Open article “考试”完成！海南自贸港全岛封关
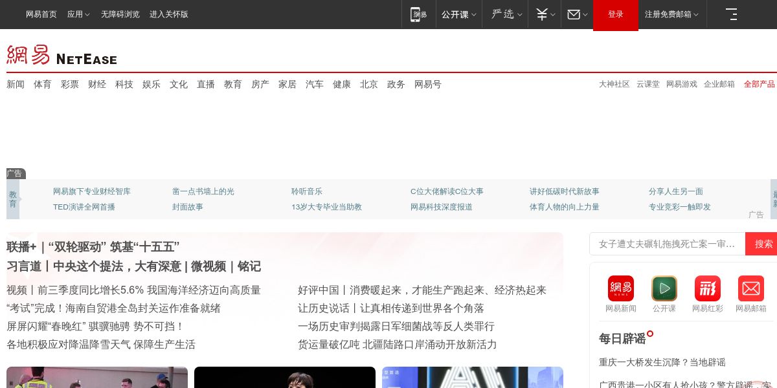Viewport: 777px width, 388px height. pyautogui.click(x=113, y=308)
